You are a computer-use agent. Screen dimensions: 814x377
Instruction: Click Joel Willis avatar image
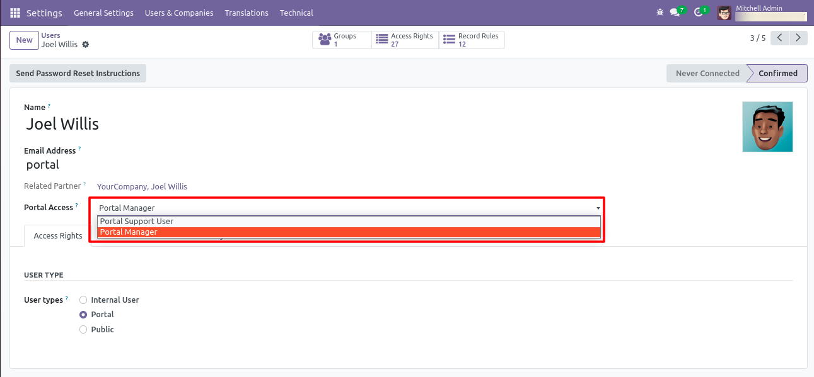[767, 127]
